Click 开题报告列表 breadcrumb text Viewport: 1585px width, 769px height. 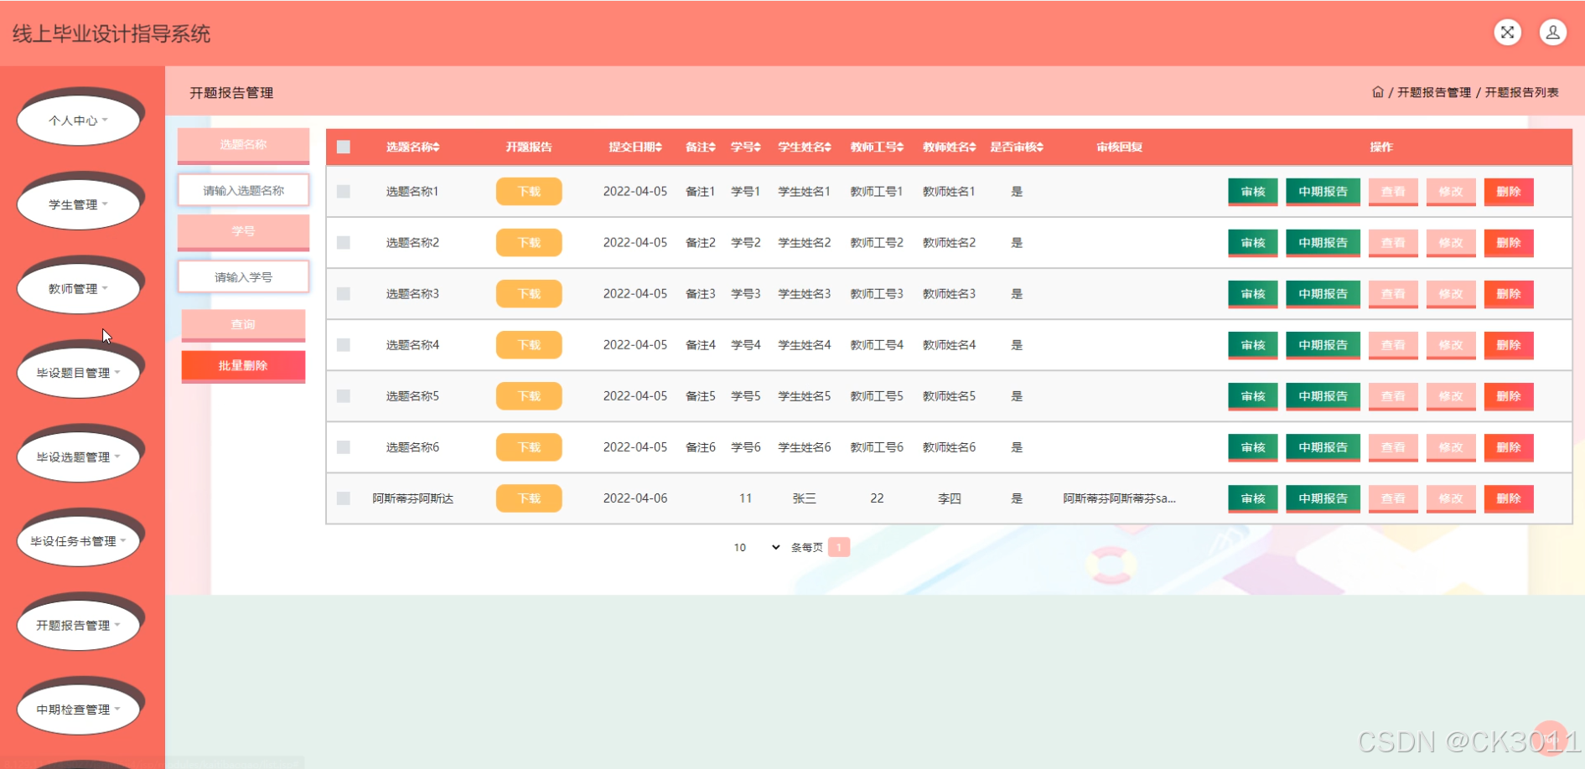click(1522, 92)
